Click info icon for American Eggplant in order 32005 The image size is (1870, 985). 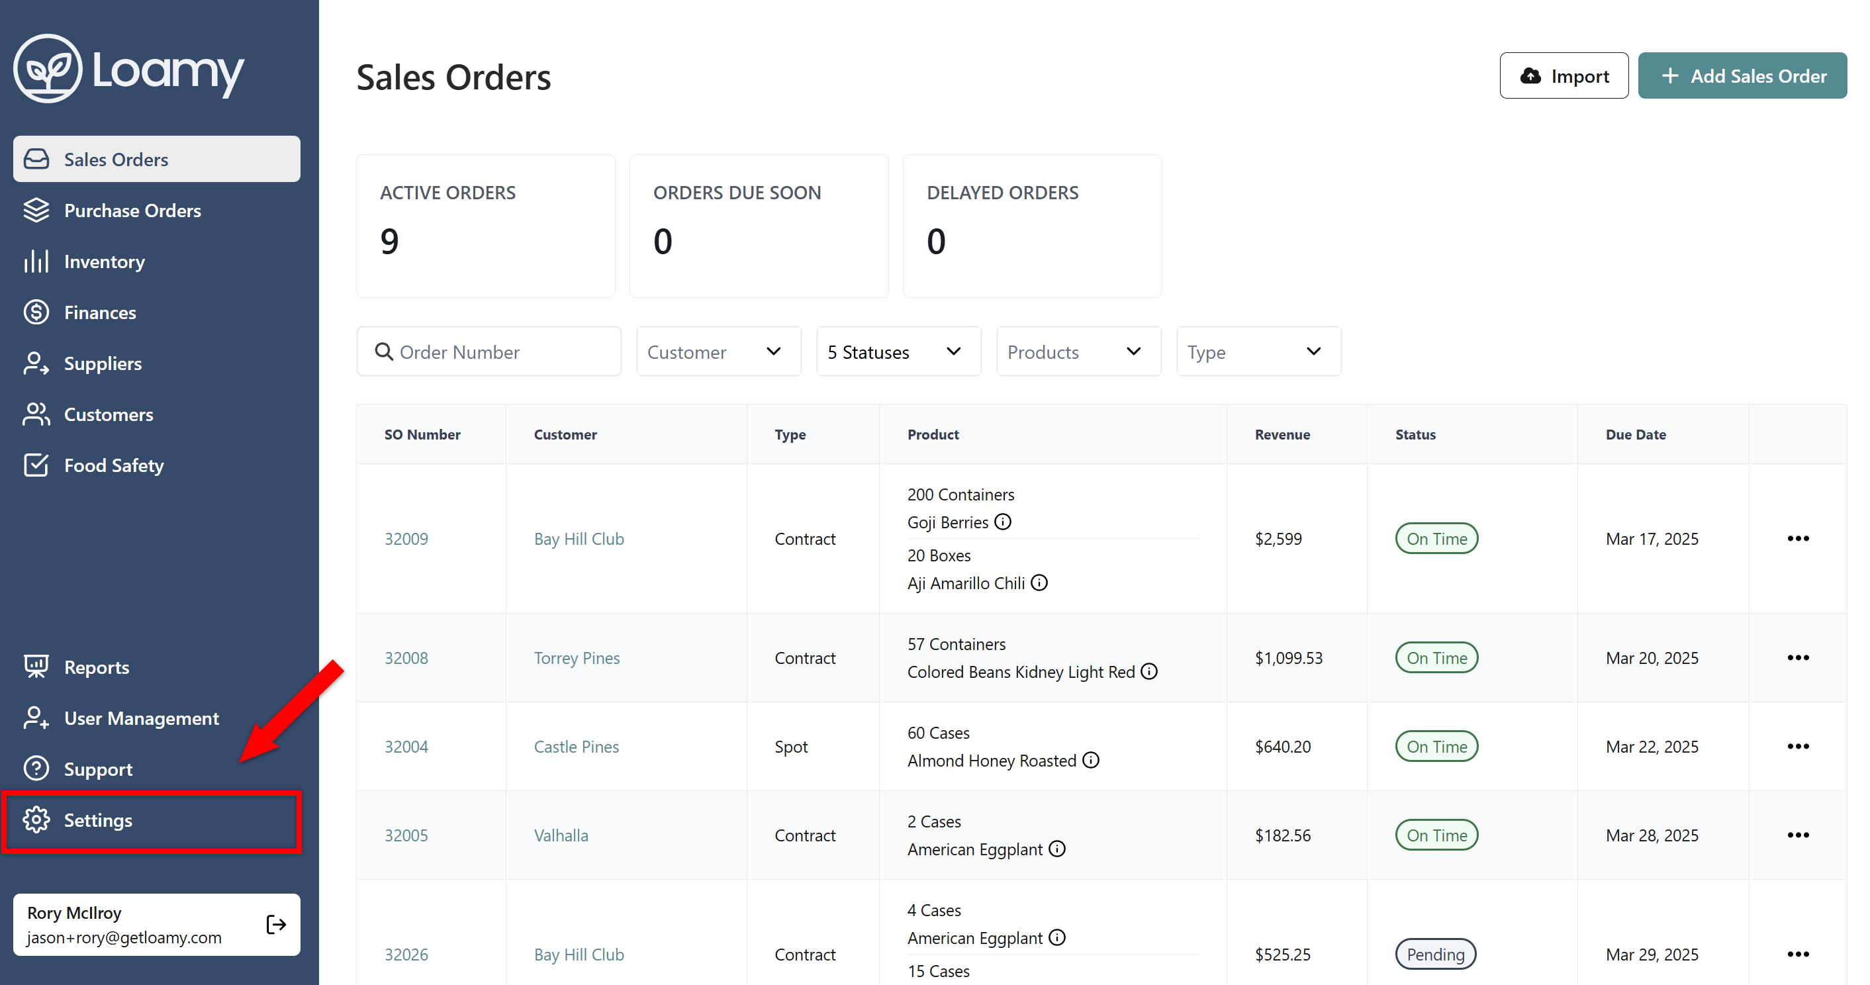click(x=1057, y=849)
